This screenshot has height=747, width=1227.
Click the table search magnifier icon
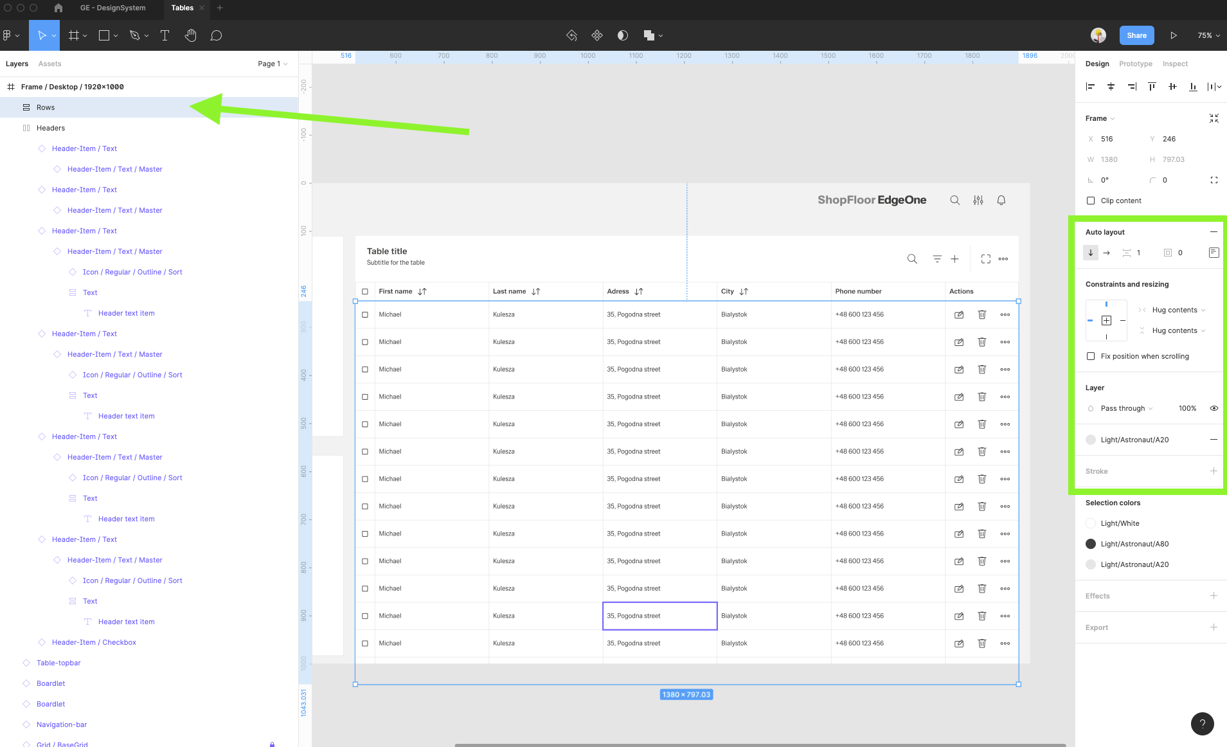[x=911, y=259]
